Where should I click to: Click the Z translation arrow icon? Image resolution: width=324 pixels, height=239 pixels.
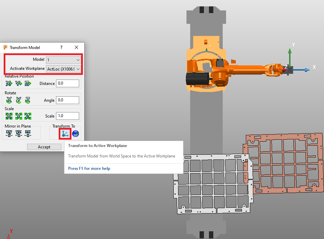pyautogui.click(x=28, y=83)
